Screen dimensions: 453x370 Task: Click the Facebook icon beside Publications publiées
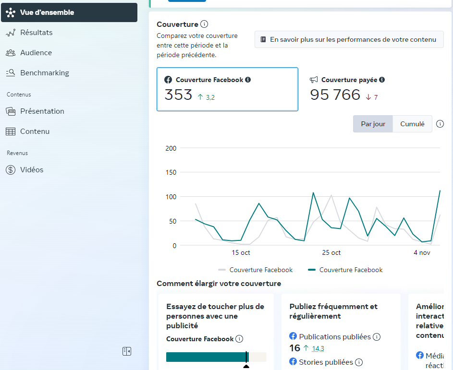tap(293, 336)
